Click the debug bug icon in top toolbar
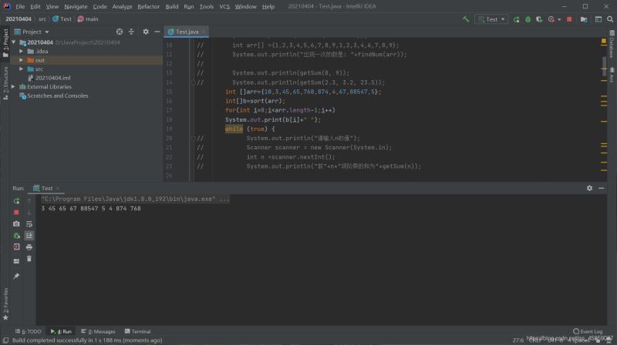The height and width of the screenshot is (345, 617). [x=527, y=18]
